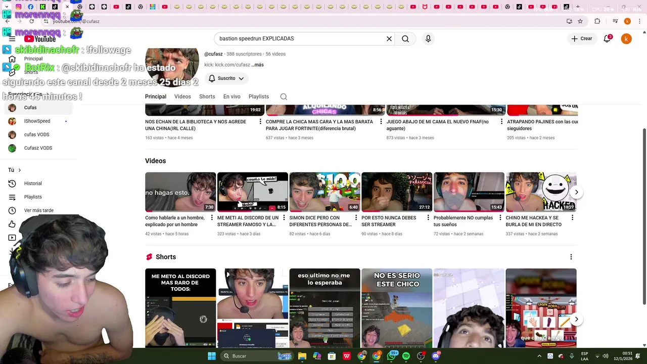The image size is (647, 364).
Task: Open volume control in system tray
Action: click(606, 356)
